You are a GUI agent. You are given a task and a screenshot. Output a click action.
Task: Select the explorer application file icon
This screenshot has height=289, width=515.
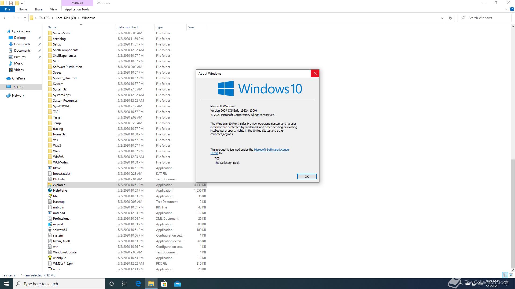[x=50, y=185]
